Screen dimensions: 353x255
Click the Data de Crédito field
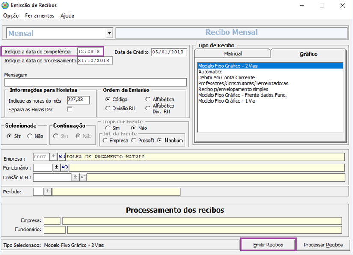point(169,52)
